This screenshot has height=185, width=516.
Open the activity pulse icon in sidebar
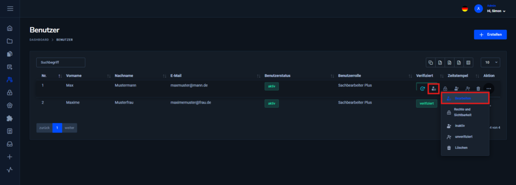tap(10, 169)
